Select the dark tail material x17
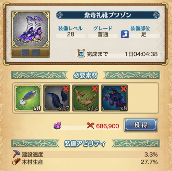The width and height of the screenshot is (172, 171). tap(57, 98)
